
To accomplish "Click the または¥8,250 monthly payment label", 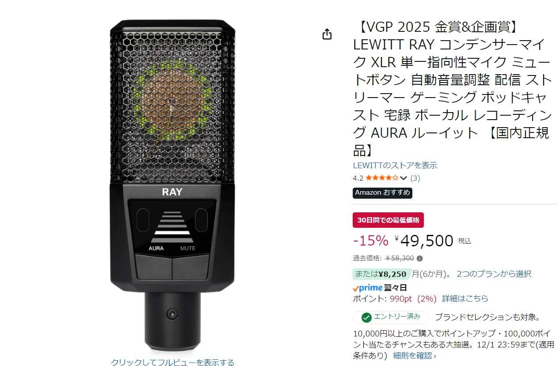I will [x=381, y=274].
